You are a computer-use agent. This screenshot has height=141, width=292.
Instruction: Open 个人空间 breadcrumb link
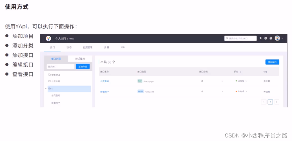[60, 39]
